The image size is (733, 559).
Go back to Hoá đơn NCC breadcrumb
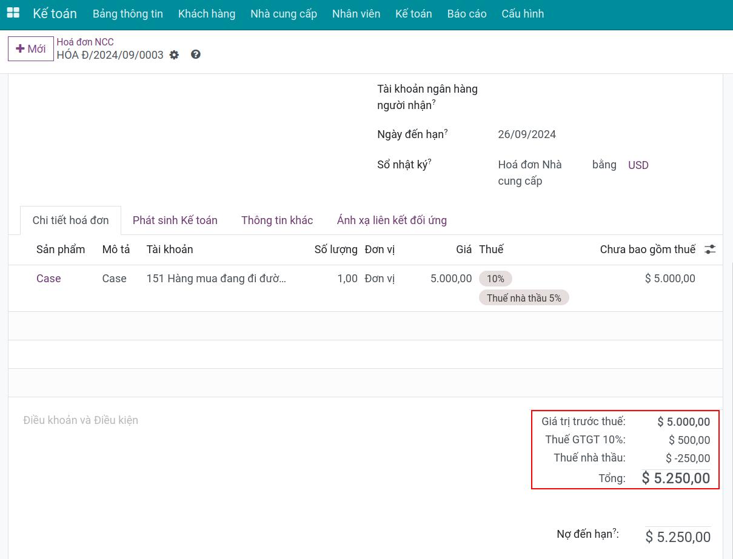click(x=85, y=42)
